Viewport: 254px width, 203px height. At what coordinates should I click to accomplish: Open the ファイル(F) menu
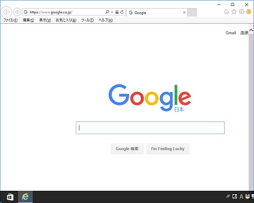click(11, 20)
